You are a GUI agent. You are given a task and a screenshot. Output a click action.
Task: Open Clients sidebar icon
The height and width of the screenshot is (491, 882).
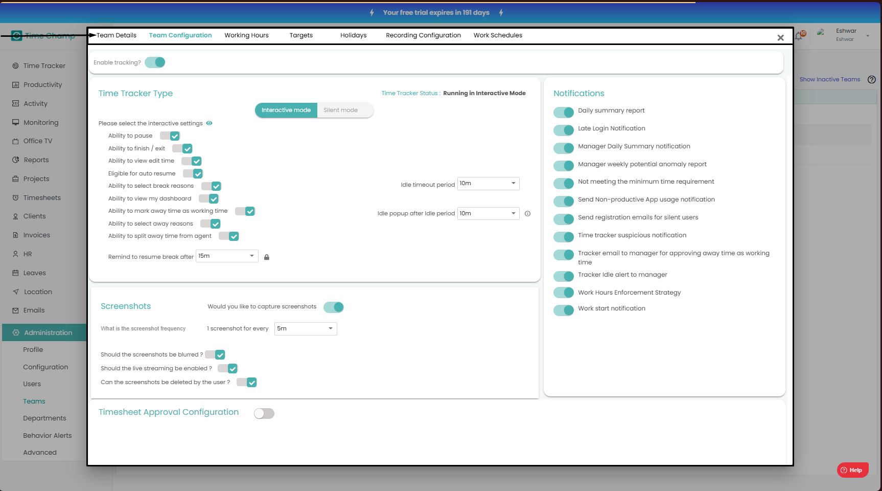click(x=15, y=216)
